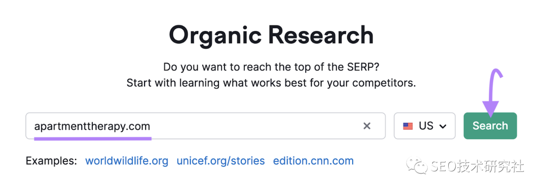Click the purple underline beneath the domain
Image resolution: width=542 pixels, height=190 pixels.
(x=93, y=138)
